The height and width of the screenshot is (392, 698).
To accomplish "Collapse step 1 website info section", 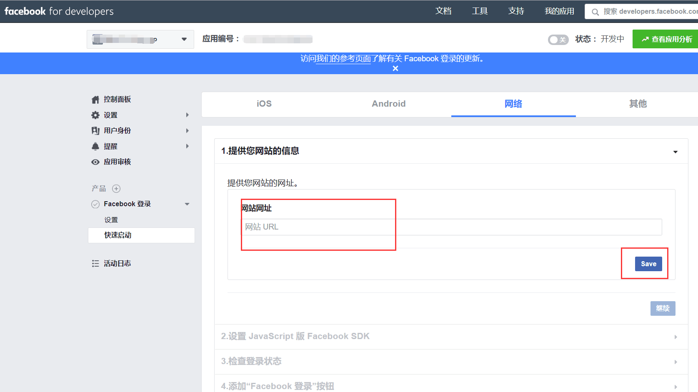I will 675,152.
